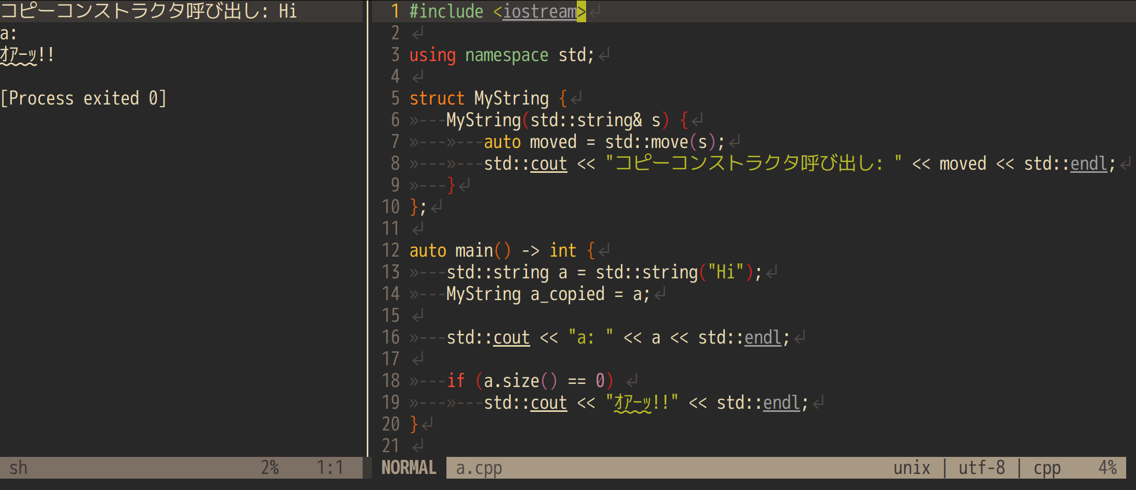Place cursor on "a.size()" call
Screen dimensions: 1136x490
click(521, 381)
